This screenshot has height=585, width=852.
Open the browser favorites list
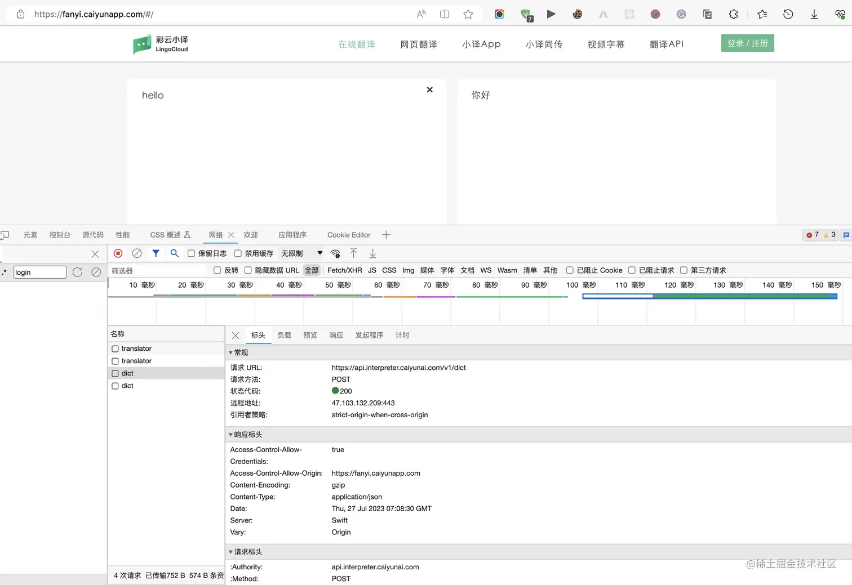coord(762,14)
